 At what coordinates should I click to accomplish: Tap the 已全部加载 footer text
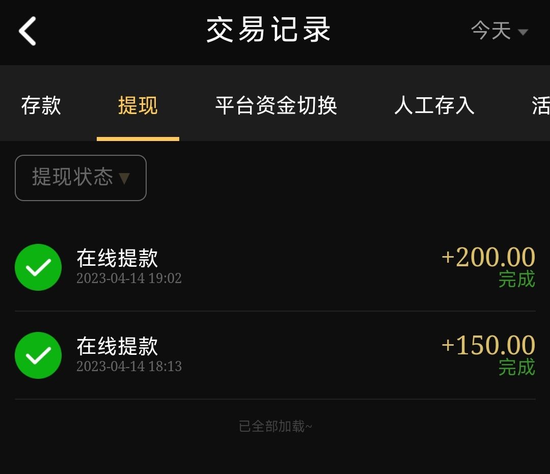click(x=275, y=426)
